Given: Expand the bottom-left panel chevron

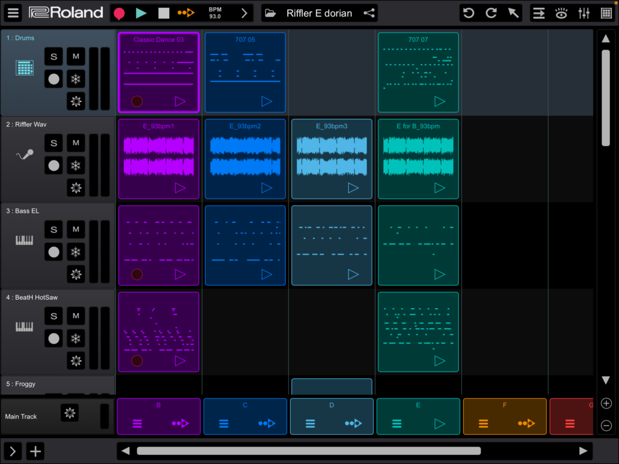Looking at the screenshot, I should (x=13, y=451).
